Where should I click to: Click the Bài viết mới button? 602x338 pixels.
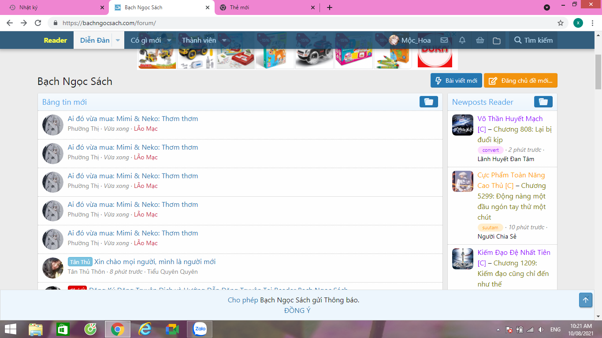click(x=456, y=81)
